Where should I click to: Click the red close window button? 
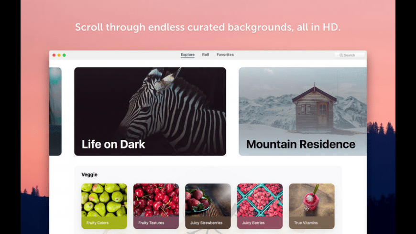pyautogui.click(x=54, y=55)
